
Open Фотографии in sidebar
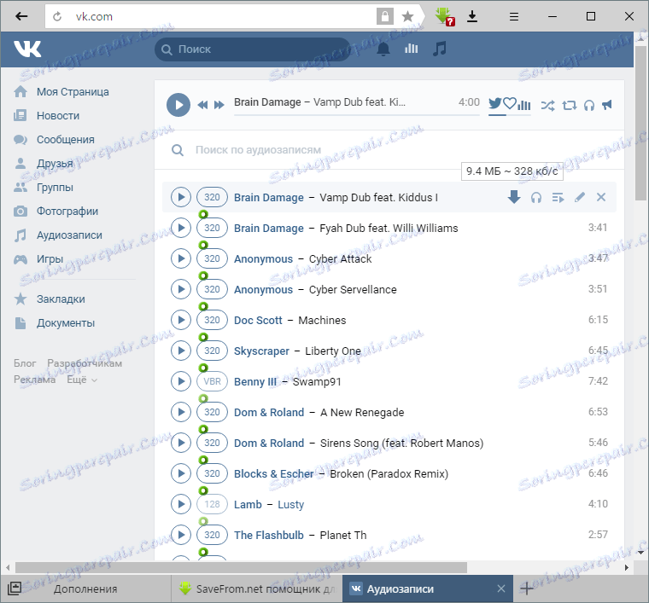(x=56, y=212)
